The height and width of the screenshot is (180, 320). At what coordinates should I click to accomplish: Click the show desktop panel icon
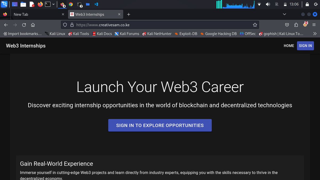pos(15,4)
